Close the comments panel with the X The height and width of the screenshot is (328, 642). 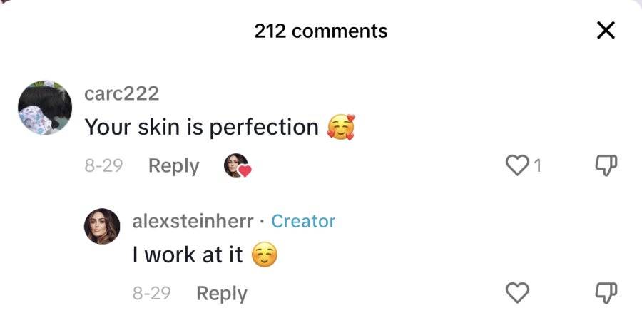point(606,30)
